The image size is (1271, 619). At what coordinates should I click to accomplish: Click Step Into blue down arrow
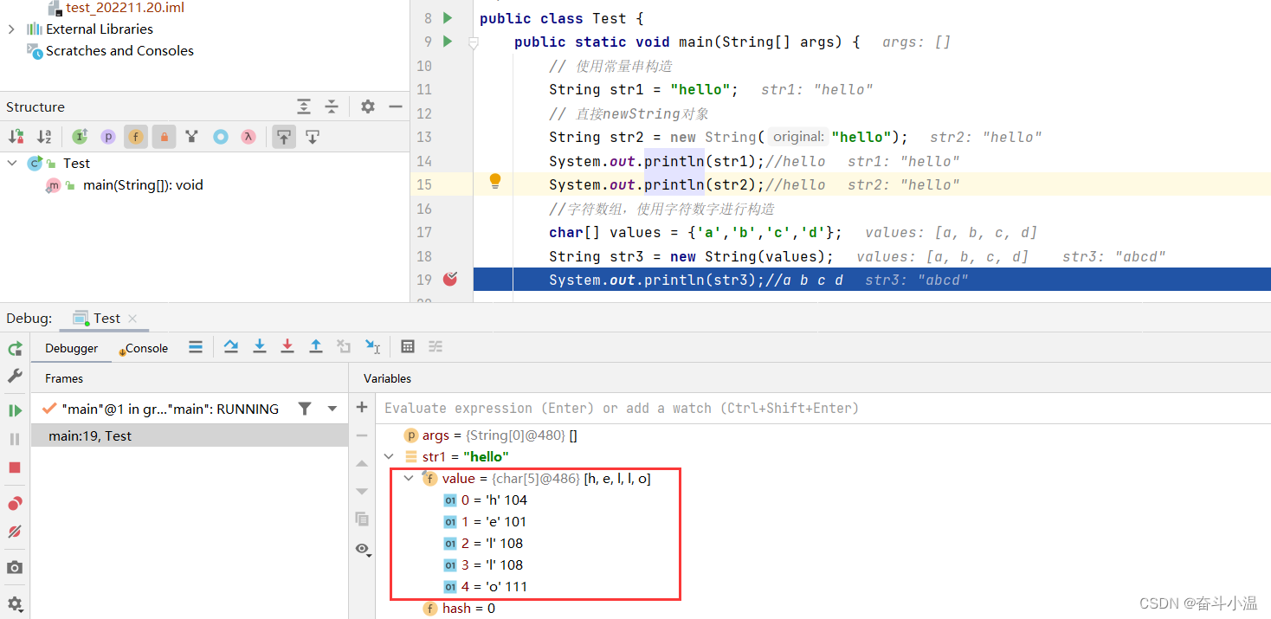coord(259,346)
